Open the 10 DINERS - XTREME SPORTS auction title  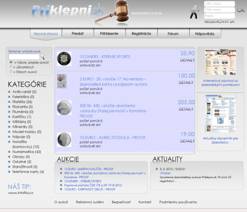tap(105, 57)
